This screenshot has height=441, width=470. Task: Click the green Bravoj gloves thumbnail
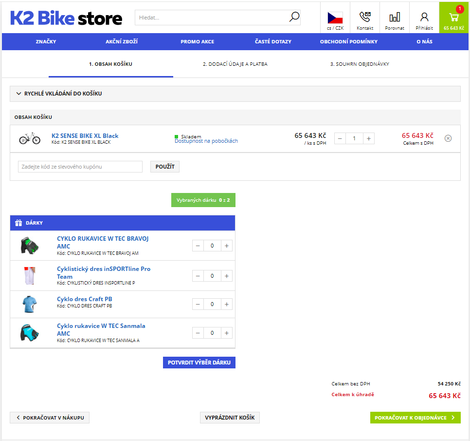(x=29, y=245)
